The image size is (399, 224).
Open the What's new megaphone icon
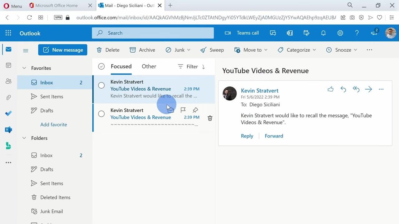pyautogui.click(x=374, y=32)
